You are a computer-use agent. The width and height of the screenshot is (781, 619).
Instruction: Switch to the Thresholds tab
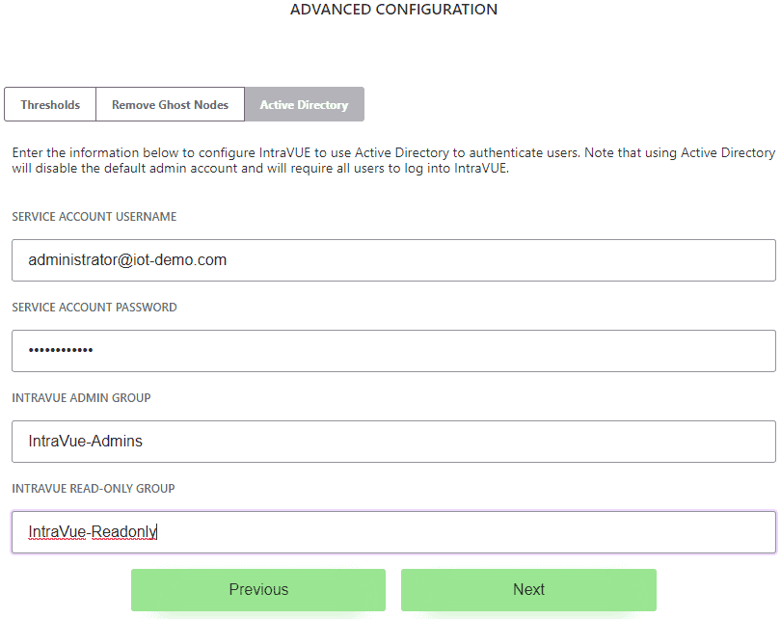[50, 104]
